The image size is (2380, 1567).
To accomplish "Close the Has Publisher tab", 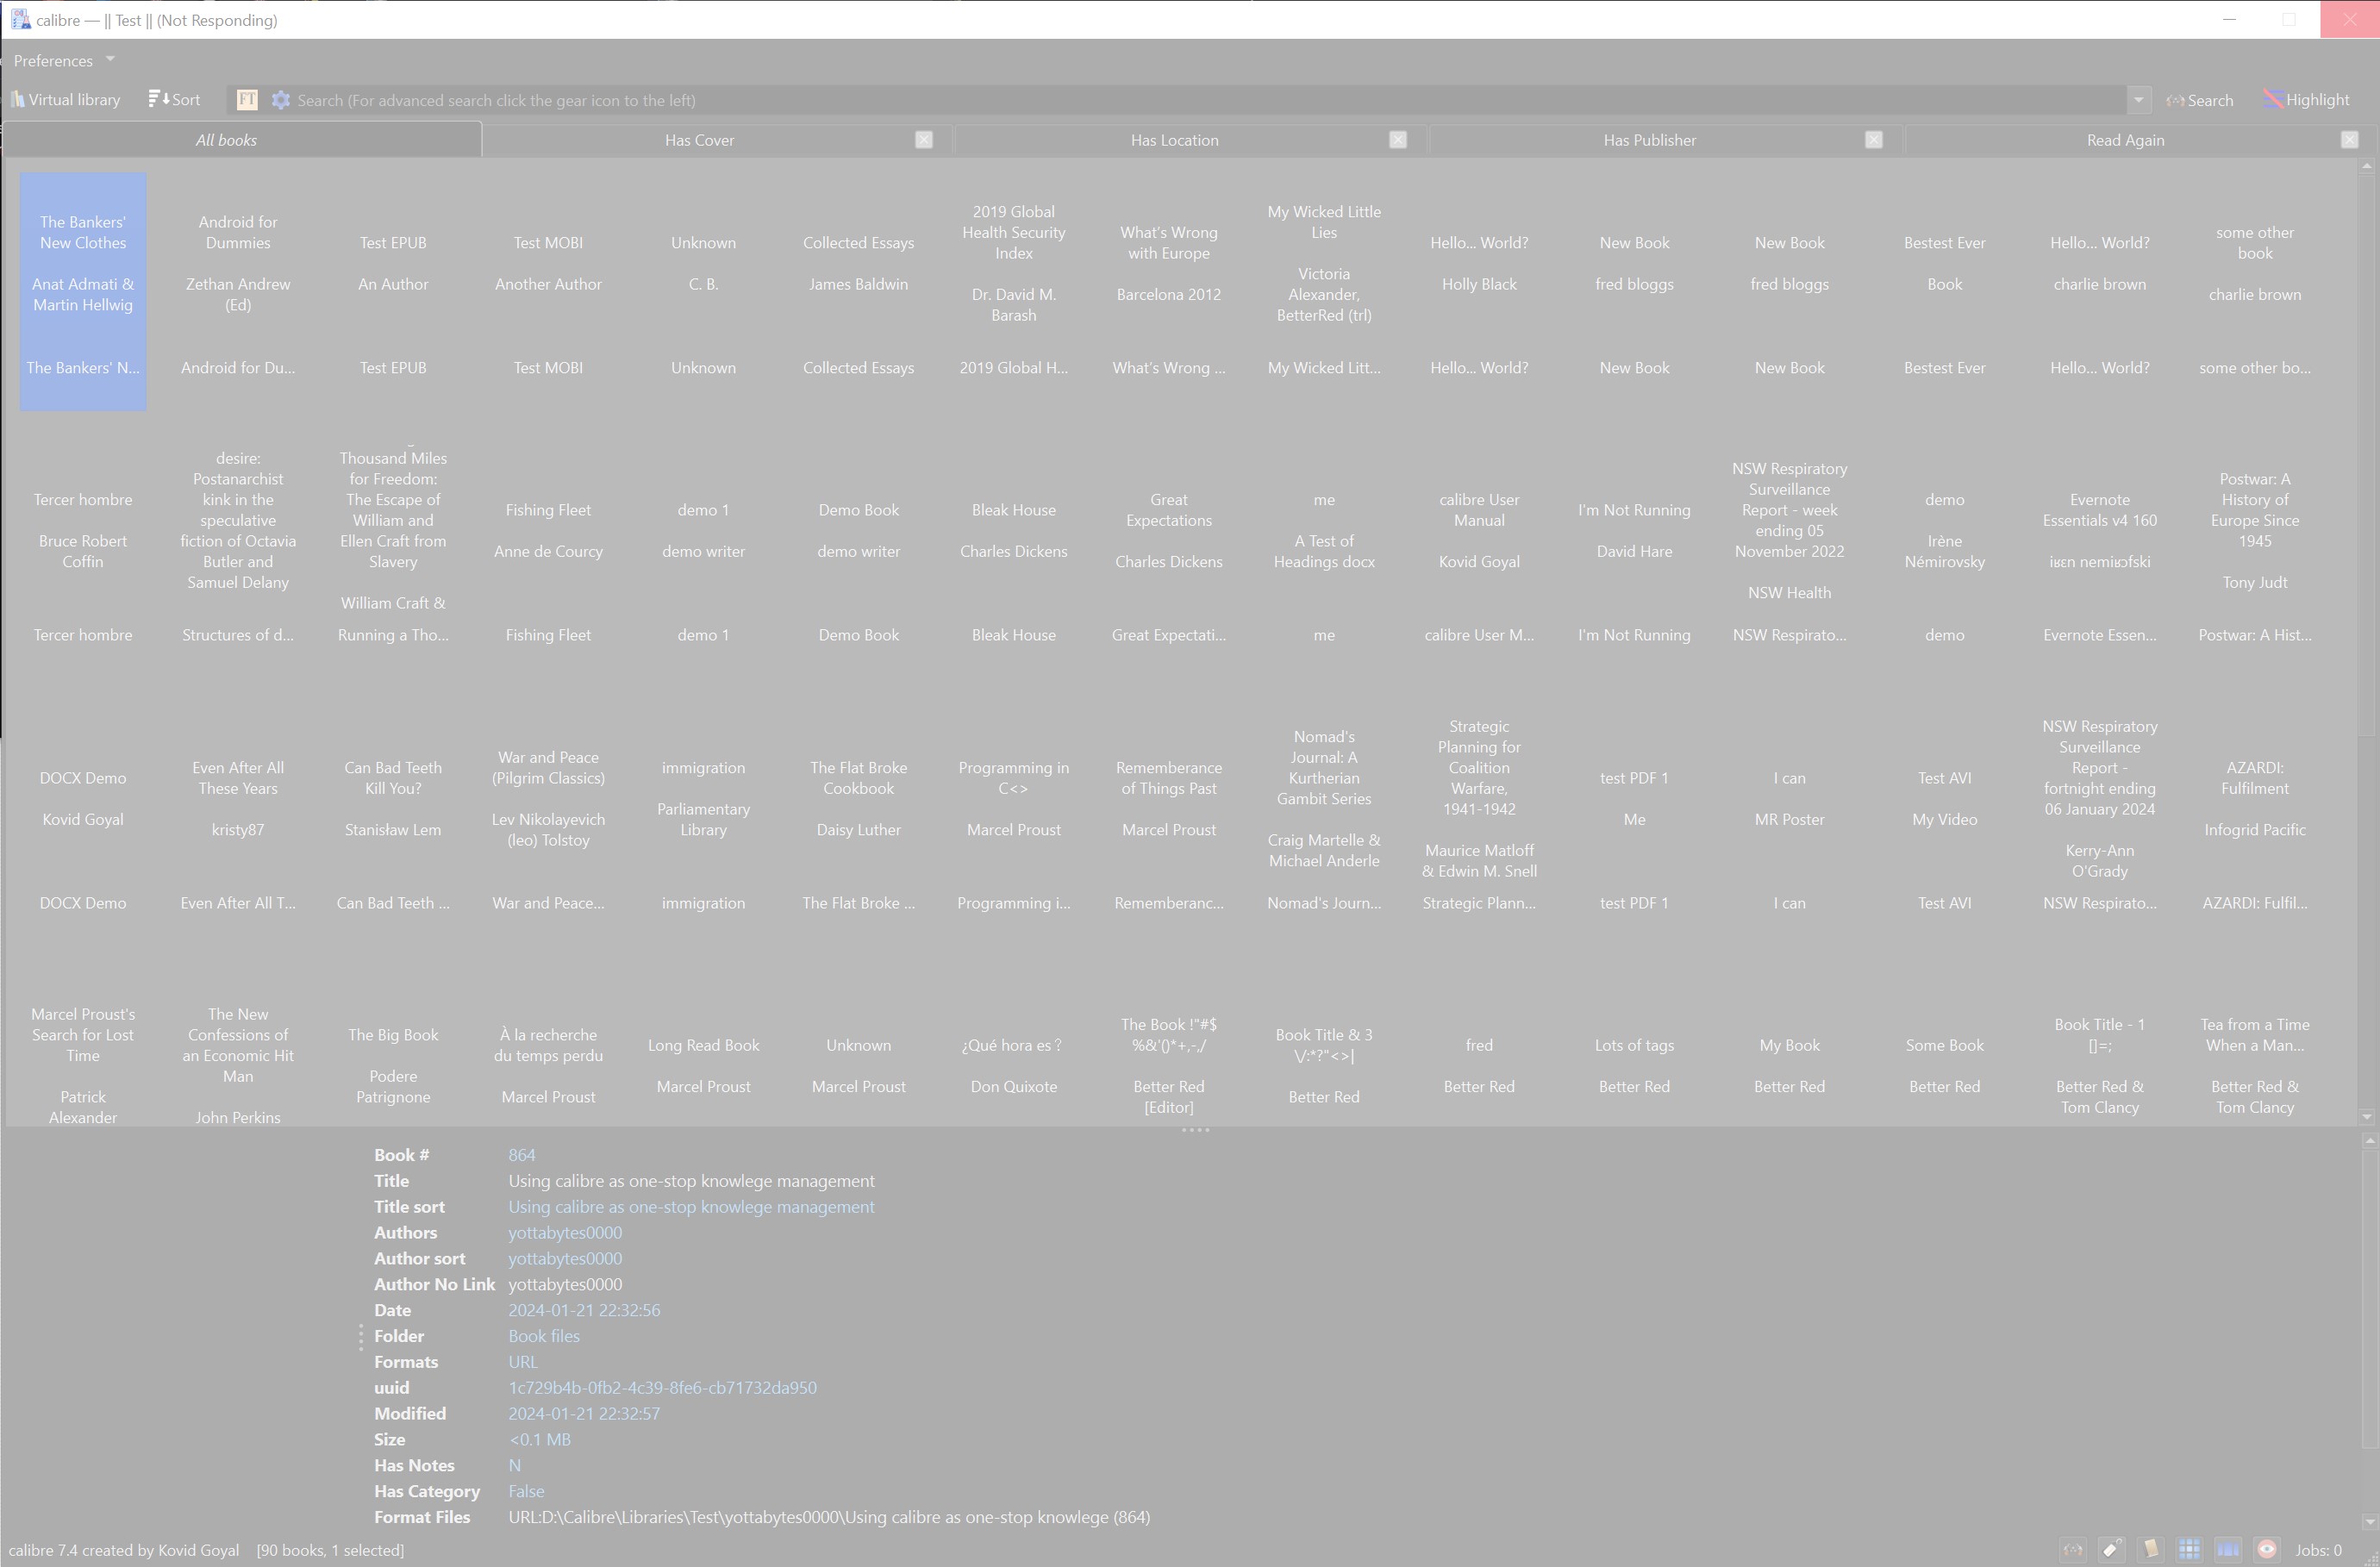I will click(1873, 140).
